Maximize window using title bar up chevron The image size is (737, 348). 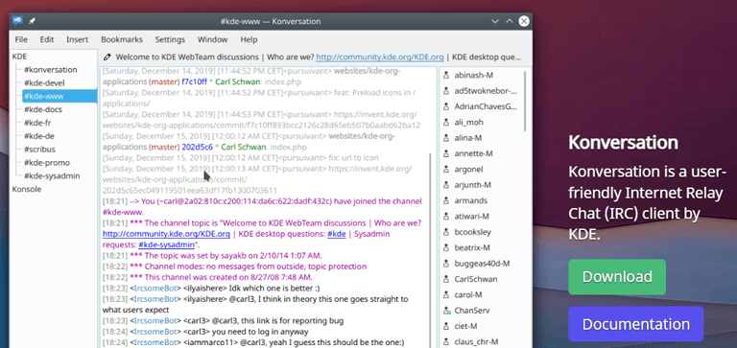509,21
